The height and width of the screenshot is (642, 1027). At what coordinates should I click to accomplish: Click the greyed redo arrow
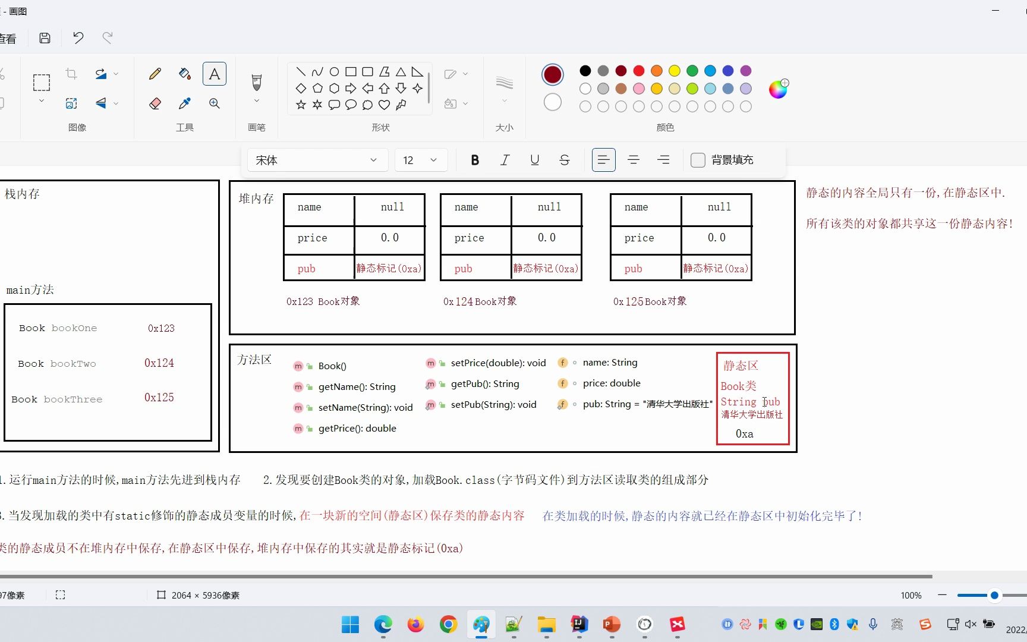click(x=108, y=38)
